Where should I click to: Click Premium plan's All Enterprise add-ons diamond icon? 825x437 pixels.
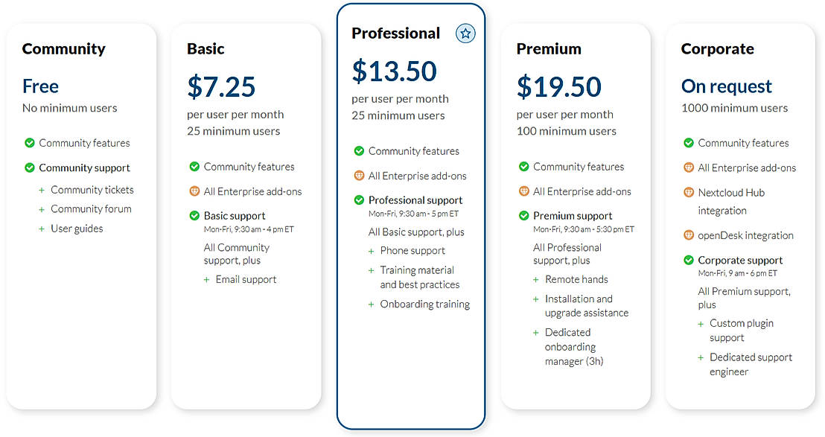pos(523,191)
